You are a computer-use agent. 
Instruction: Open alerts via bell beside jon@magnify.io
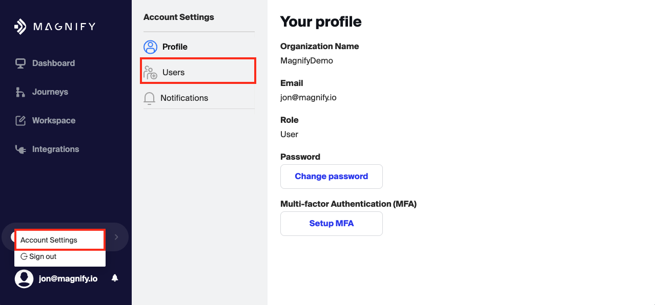pyautogui.click(x=115, y=278)
